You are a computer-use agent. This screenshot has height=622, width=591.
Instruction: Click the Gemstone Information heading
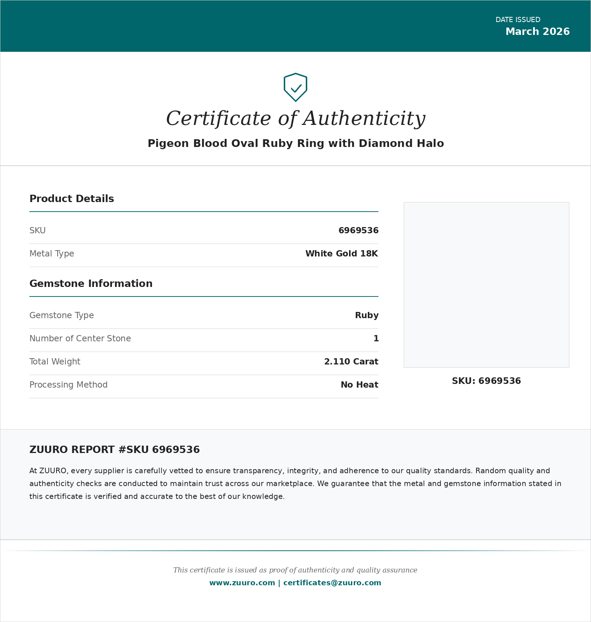(91, 284)
